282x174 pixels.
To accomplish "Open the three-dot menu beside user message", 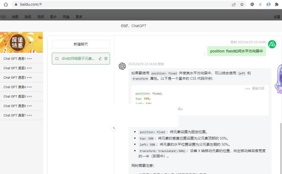I will [x=204, y=54].
